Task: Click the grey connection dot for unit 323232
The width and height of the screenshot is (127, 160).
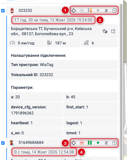Action: click(98, 10)
